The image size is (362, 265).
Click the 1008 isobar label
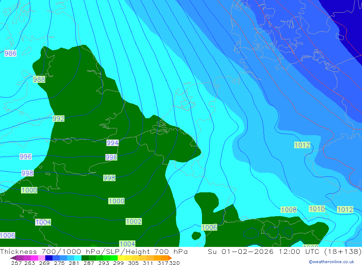289,210
